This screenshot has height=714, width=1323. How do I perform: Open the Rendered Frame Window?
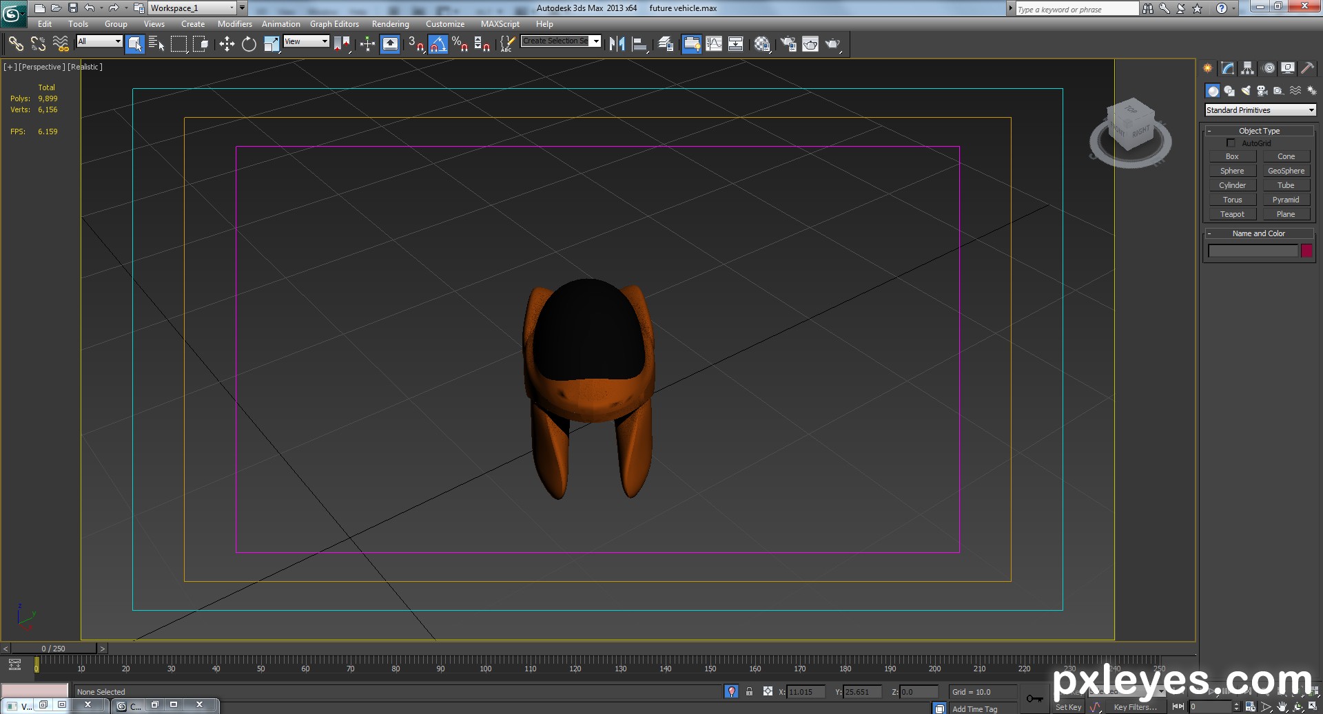coord(810,44)
